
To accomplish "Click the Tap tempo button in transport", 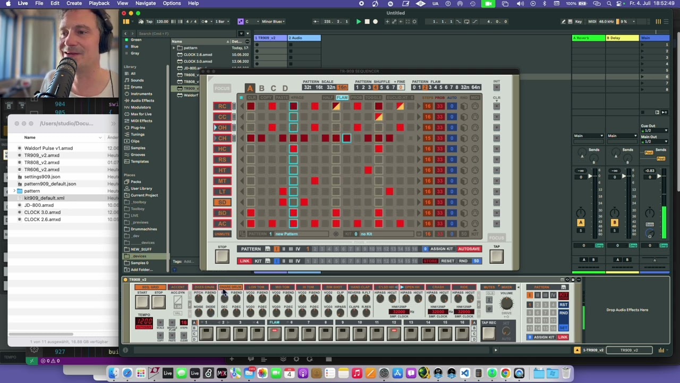I will (x=149, y=22).
